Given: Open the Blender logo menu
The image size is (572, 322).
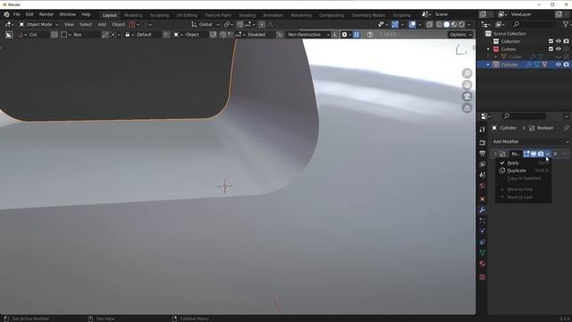Looking at the screenshot, I should click(6, 14).
